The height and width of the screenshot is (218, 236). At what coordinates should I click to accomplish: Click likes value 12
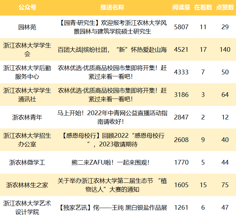point(225,117)
